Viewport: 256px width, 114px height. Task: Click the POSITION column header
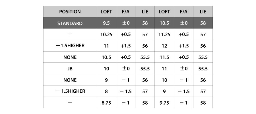[70, 12]
